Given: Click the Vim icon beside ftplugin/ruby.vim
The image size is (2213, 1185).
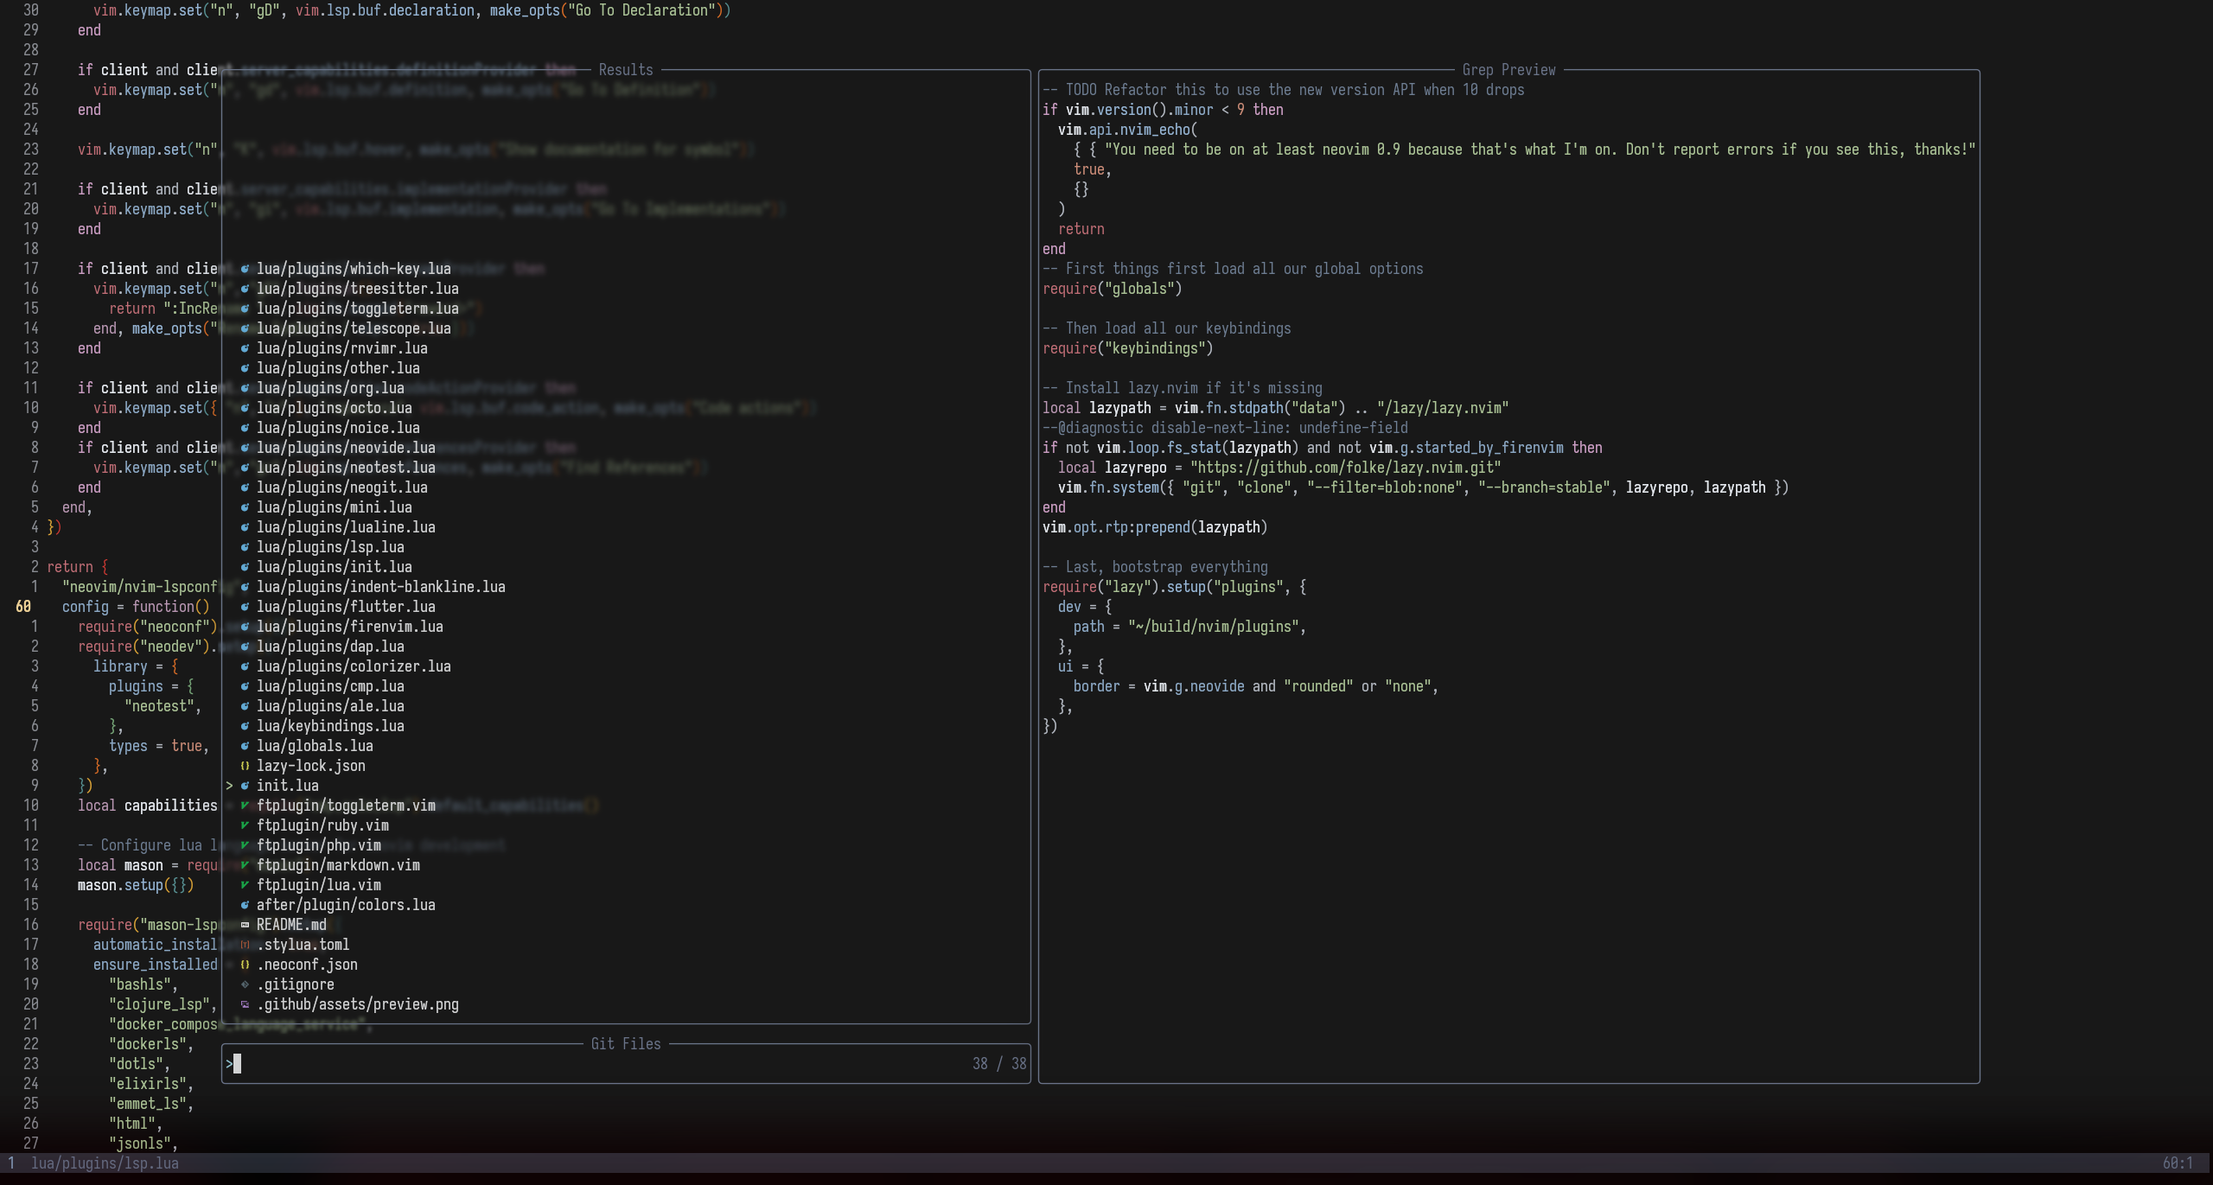Looking at the screenshot, I should pyautogui.click(x=245, y=825).
